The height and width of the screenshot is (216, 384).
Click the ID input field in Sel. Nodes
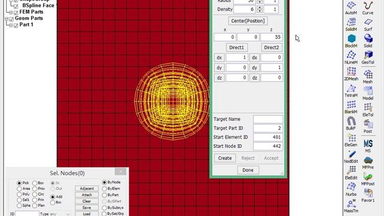point(27,214)
